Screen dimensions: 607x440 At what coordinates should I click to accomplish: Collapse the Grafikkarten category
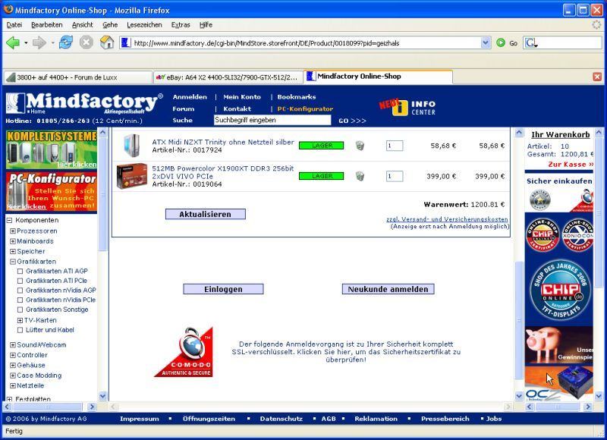[x=13, y=262]
